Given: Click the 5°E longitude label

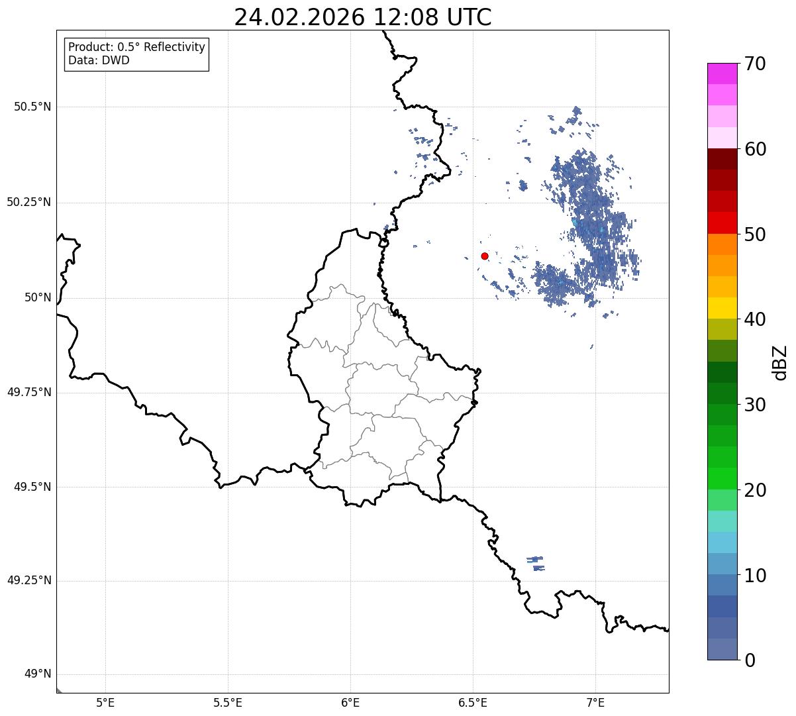Looking at the screenshot, I should tap(105, 702).
